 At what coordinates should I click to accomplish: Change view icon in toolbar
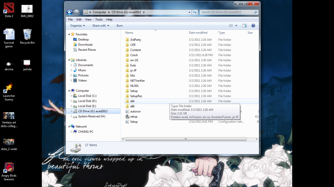(231, 26)
